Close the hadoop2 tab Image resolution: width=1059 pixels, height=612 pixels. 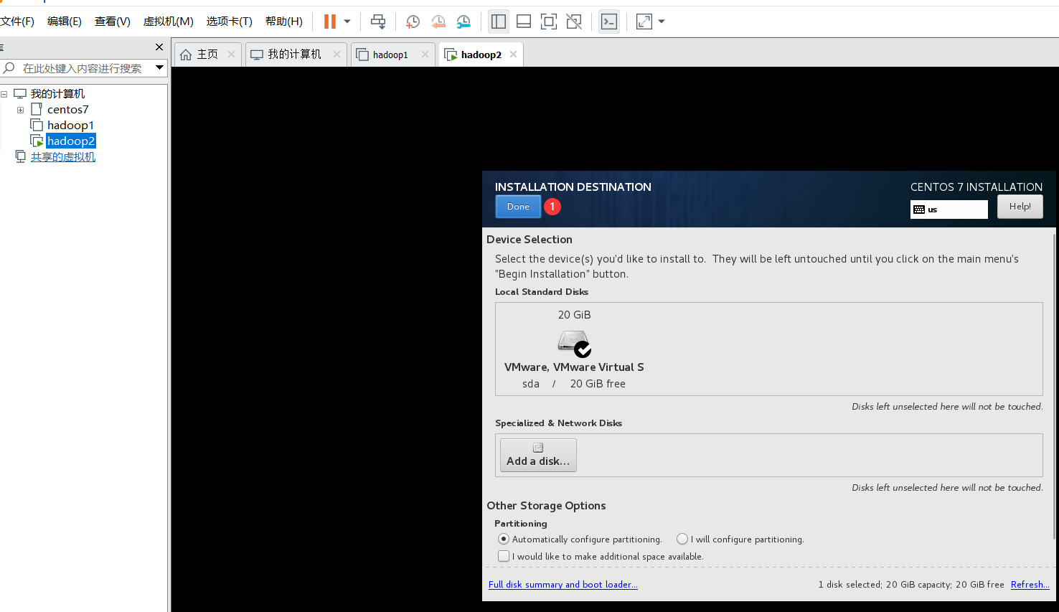(x=513, y=54)
